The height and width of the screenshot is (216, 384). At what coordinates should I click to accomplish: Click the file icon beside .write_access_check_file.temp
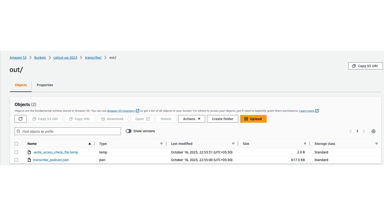tap(29, 152)
